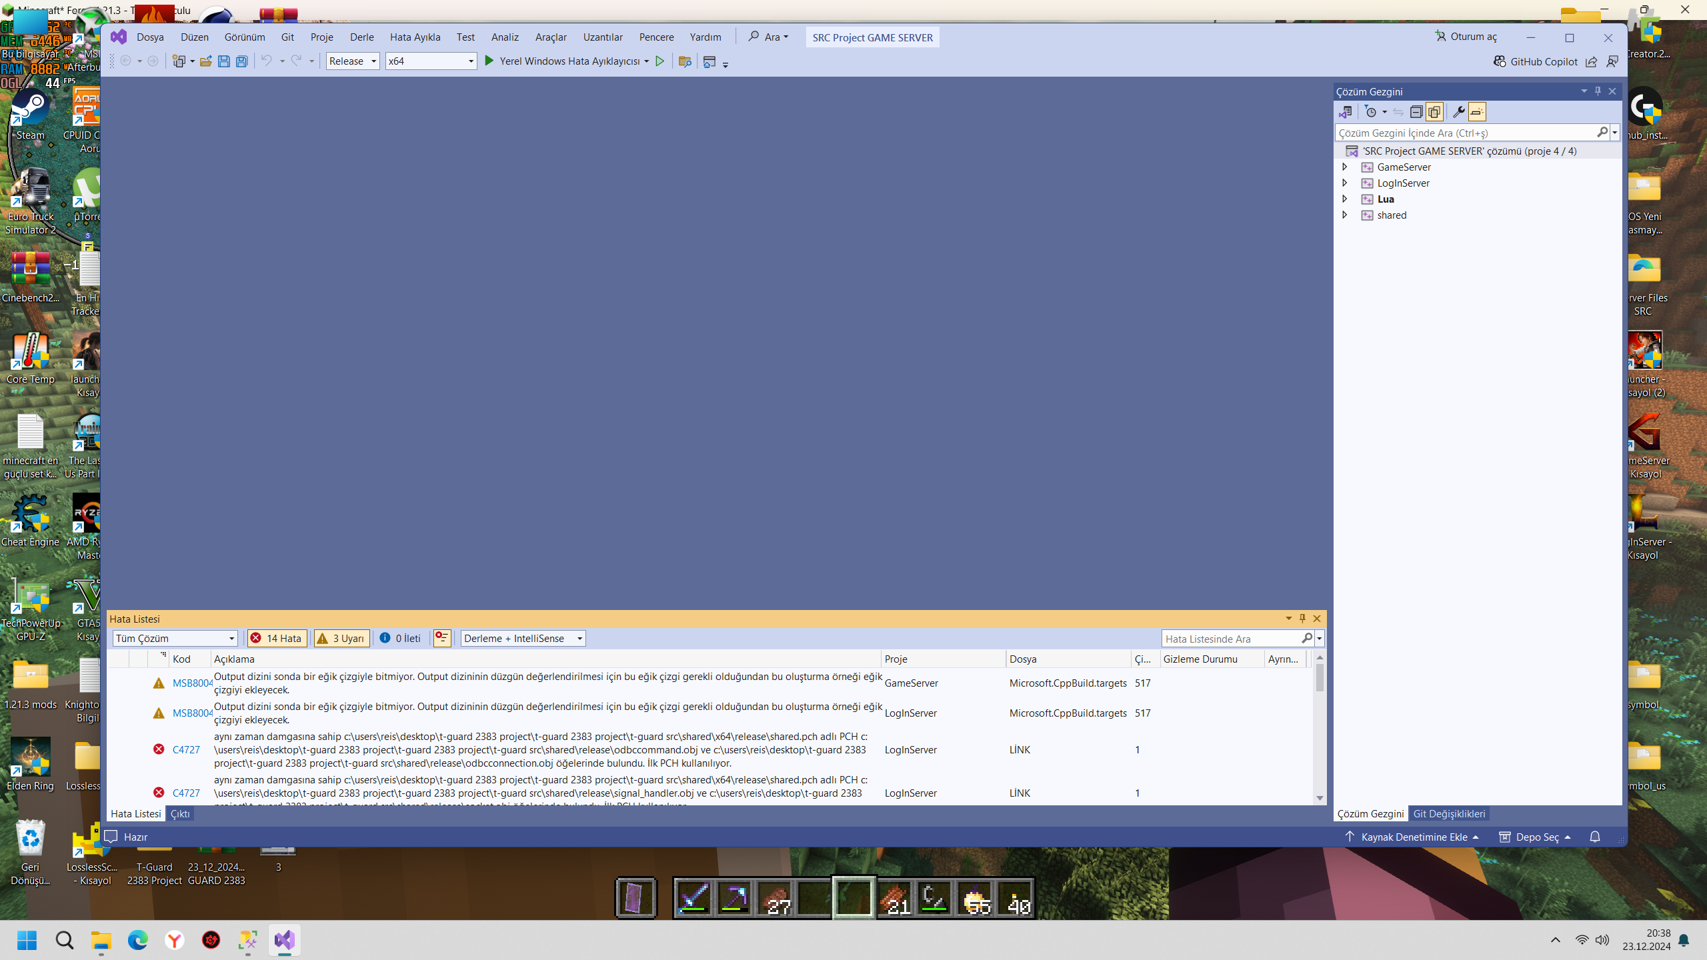Click the Undo arrow icon
The width and height of the screenshot is (1707, 960).
click(x=266, y=61)
